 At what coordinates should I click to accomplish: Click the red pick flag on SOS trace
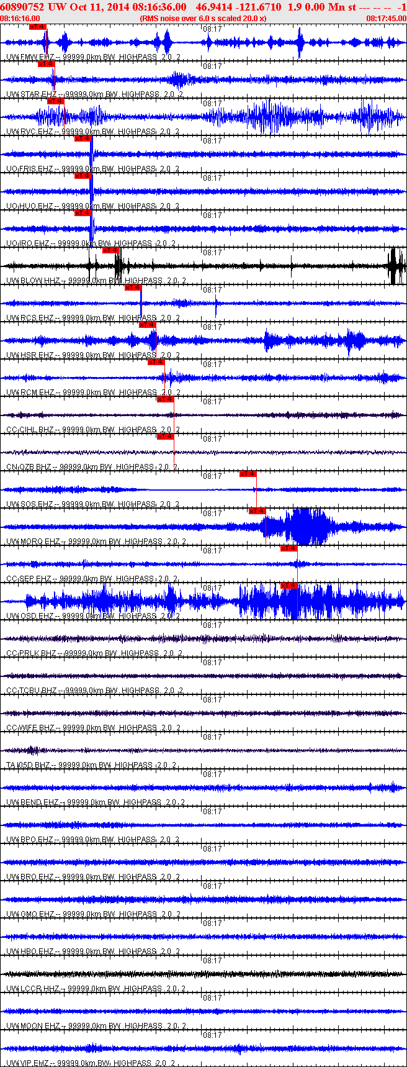pos(248,474)
